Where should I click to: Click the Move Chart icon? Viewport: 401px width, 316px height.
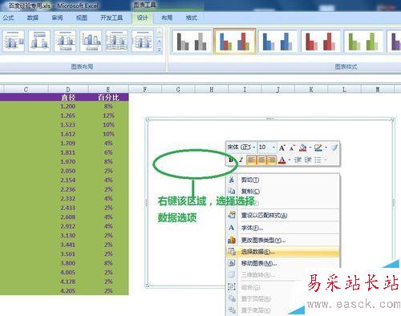[x=232, y=263]
